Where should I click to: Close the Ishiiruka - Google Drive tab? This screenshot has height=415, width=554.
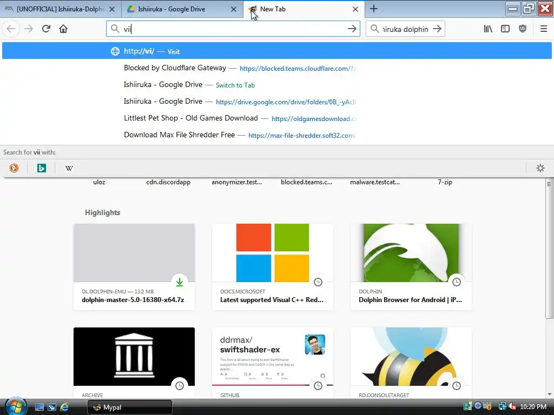(234, 9)
